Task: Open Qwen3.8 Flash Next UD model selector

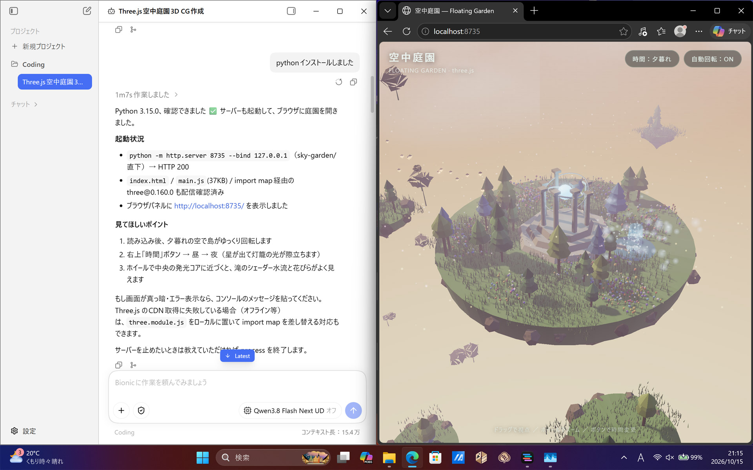Action: 290,410
